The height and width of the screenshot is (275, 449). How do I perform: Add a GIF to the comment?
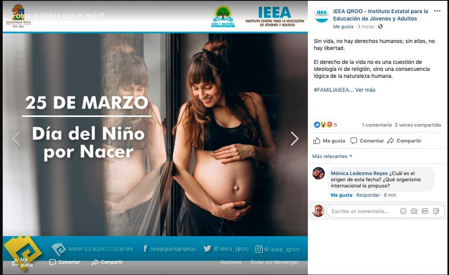click(425, 211)
